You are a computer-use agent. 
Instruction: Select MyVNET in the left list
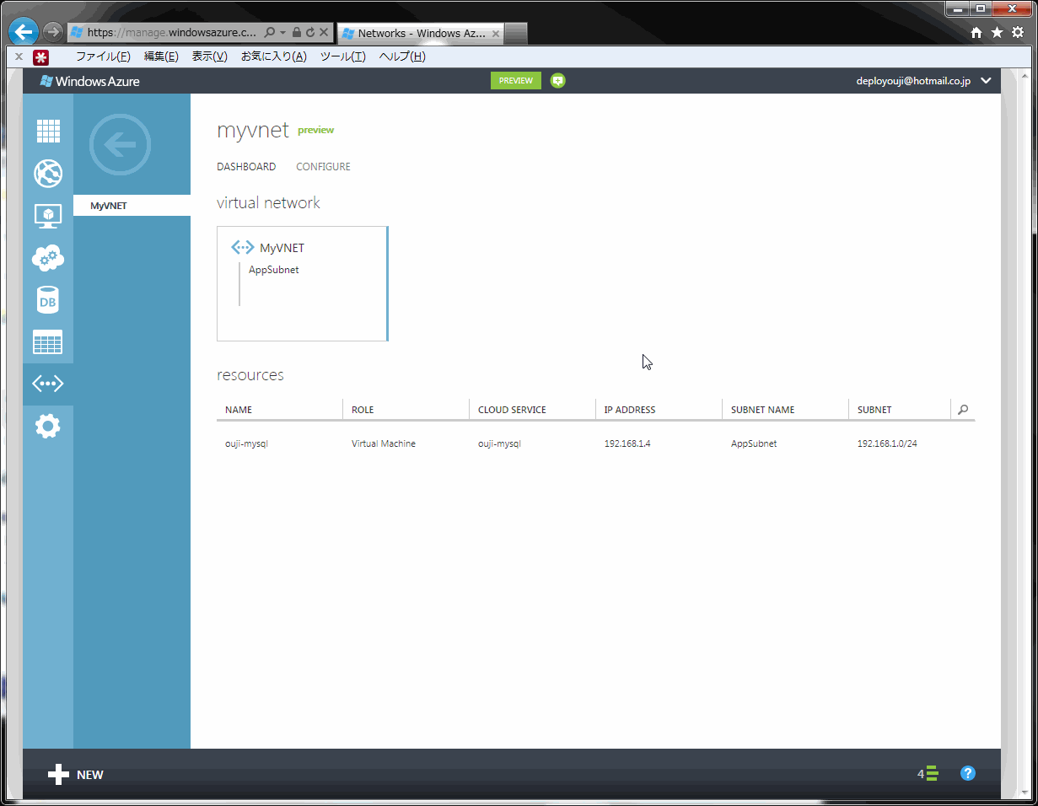click(x=132, y=206)
